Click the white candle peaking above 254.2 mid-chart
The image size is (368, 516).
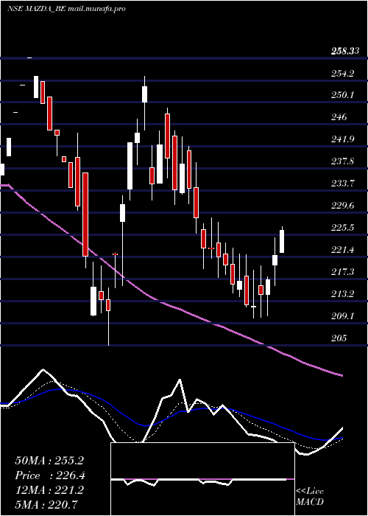coord(144,94)
